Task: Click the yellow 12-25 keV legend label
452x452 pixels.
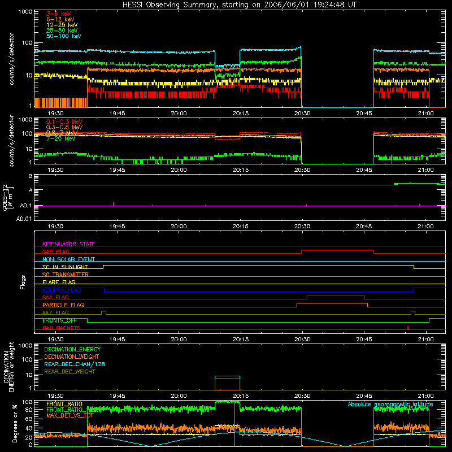Action: click(62, 25)
